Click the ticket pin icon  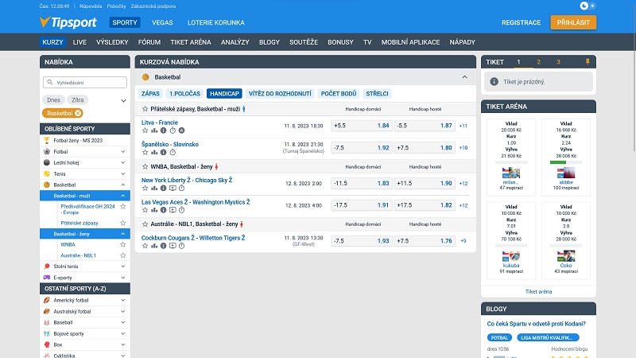pos(588,62)
